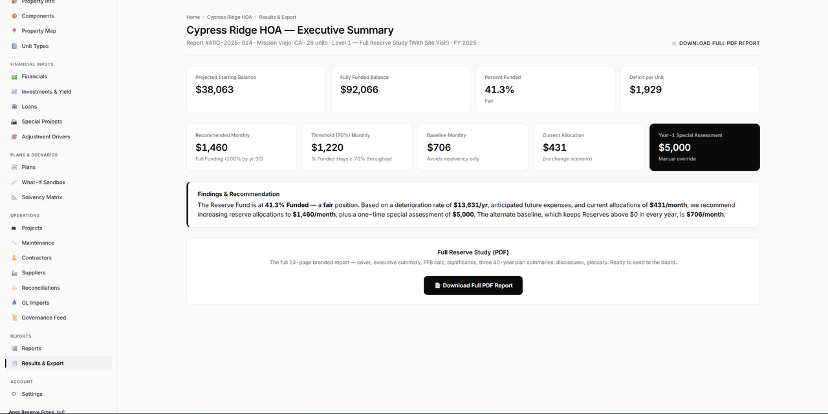
Task: Click the Plans chart icon
Action: (14, 167)
